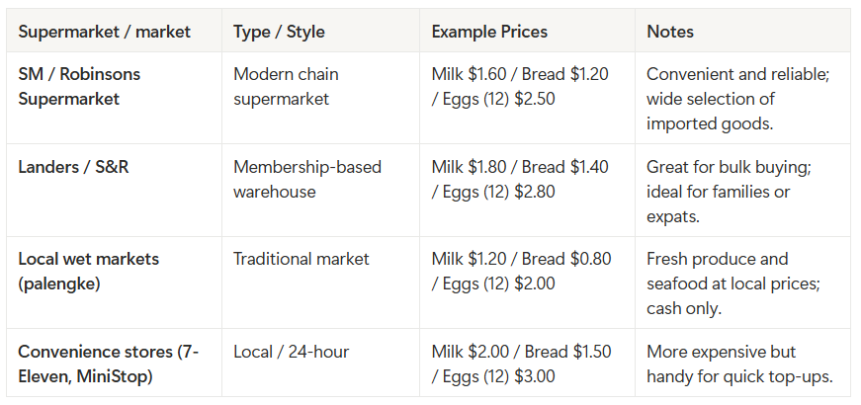Select the "Local wet markets (palengke)" cell
This screenshot has height=405, width=861.
[88, 271]
